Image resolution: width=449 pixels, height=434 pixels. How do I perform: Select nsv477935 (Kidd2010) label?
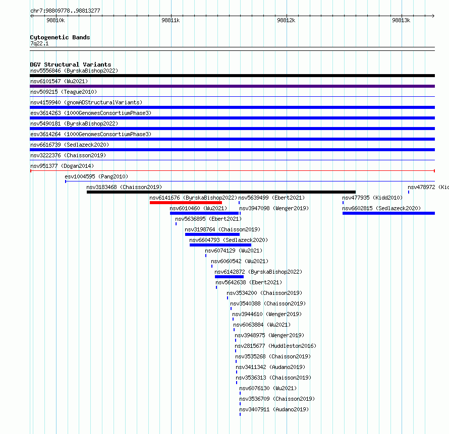pyautogui.click(x=372, y=198)
